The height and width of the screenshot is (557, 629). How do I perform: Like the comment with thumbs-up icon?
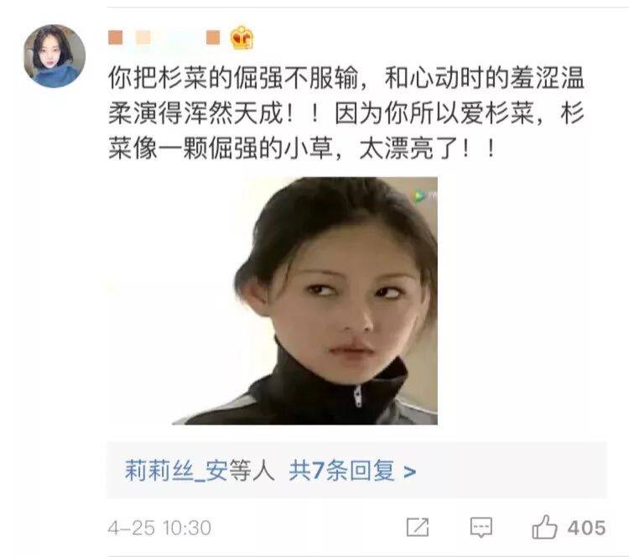click(544, 527)
